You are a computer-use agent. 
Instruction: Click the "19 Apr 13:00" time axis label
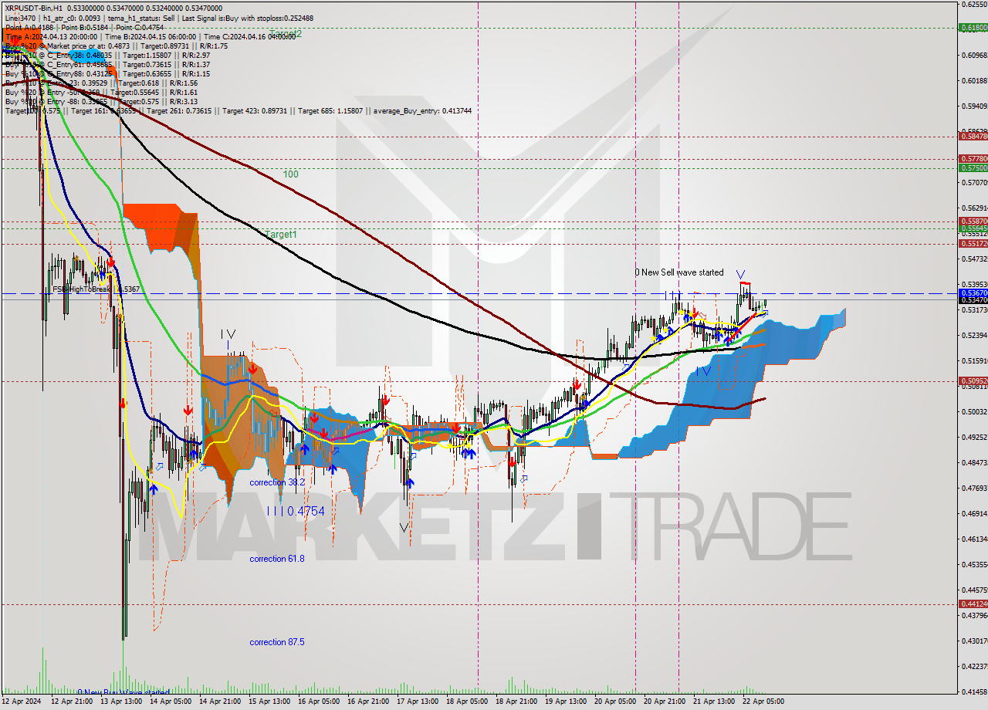[x=566, y=702]
